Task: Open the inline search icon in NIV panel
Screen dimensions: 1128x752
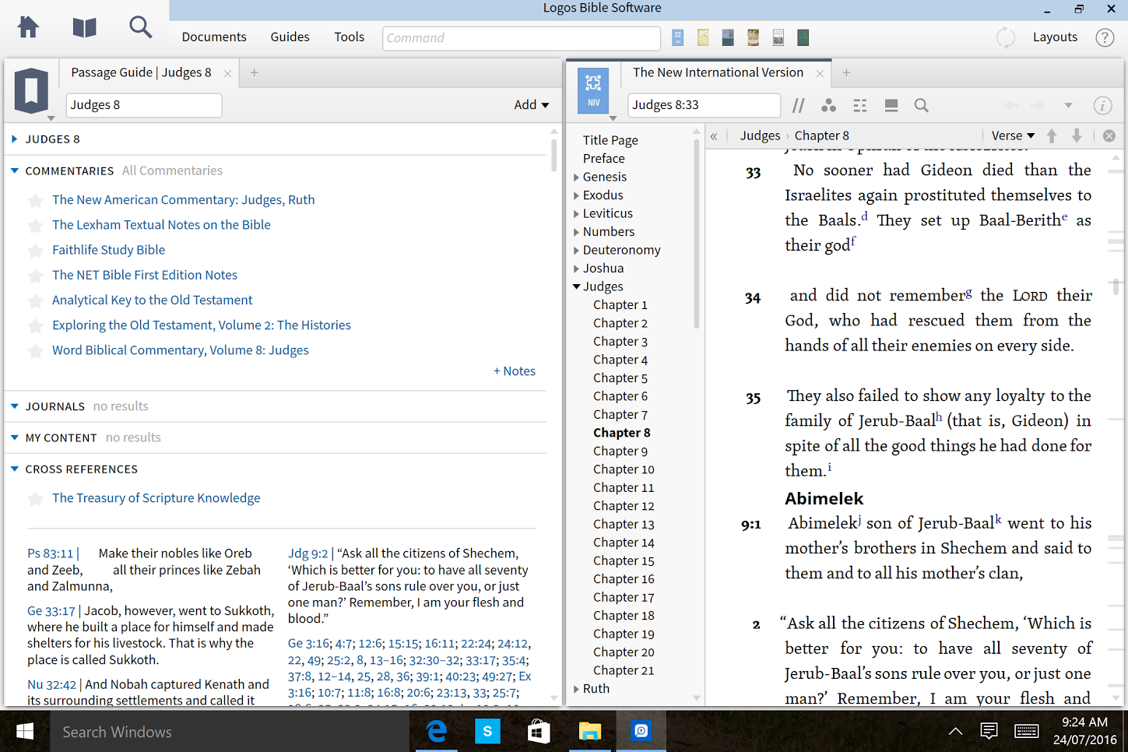Action: point(922,105)
